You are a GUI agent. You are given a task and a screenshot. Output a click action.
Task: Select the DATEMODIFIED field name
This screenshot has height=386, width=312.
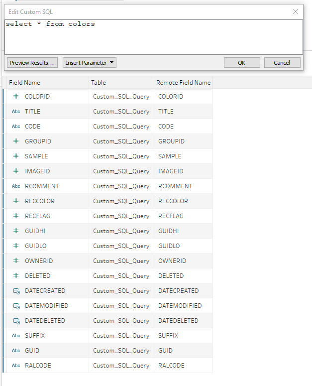coord(47,305)
